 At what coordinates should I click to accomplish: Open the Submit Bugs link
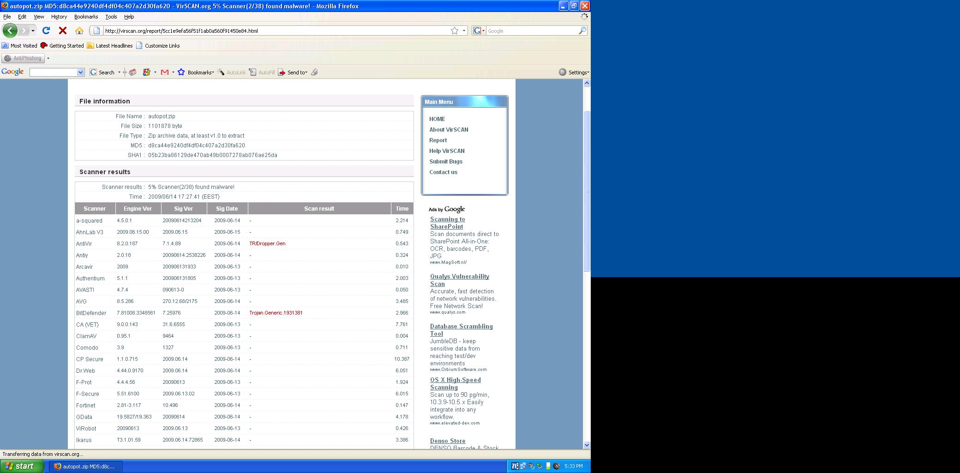446,161
